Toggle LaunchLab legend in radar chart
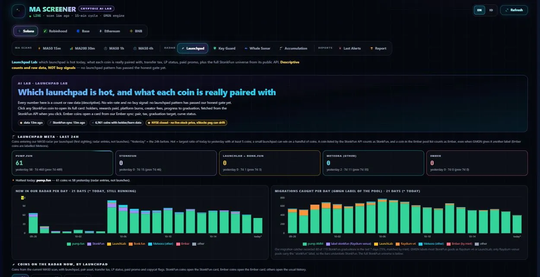The image size is (540, 277). pos(116,244)
